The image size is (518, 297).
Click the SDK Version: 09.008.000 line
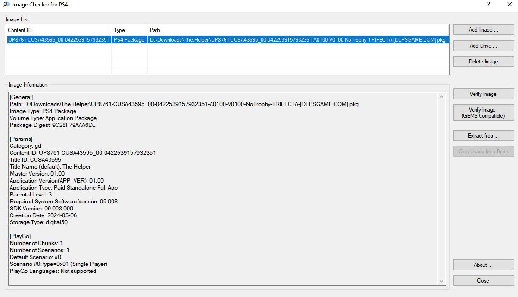click(x=41, y=209)
